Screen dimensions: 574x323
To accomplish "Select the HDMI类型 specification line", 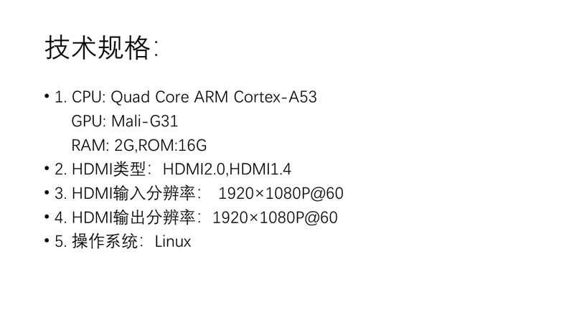I will point(173,169).
